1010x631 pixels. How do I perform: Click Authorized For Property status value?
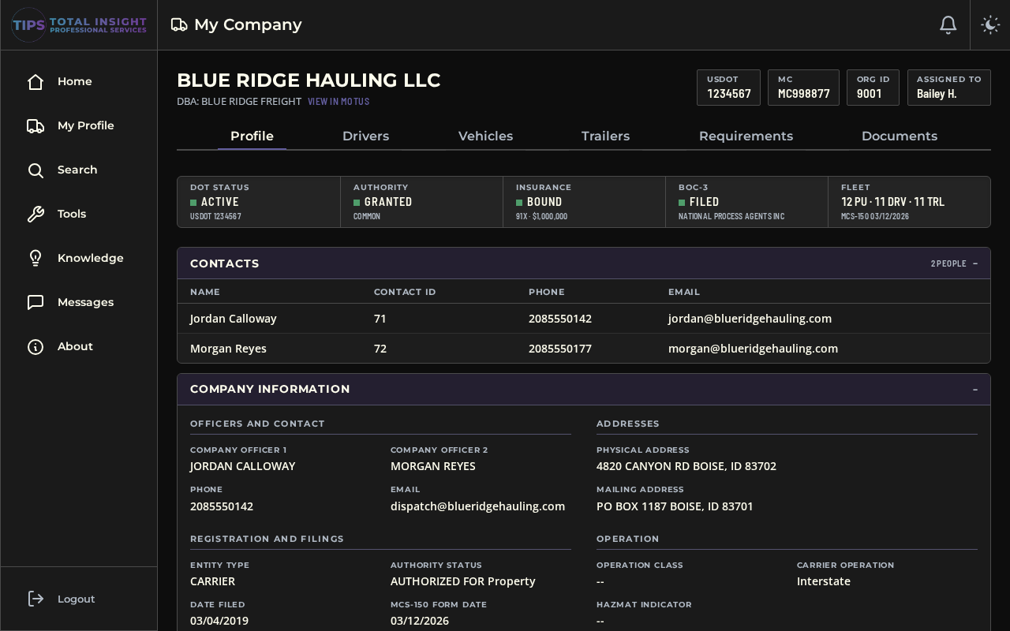(x=463, y=581)
